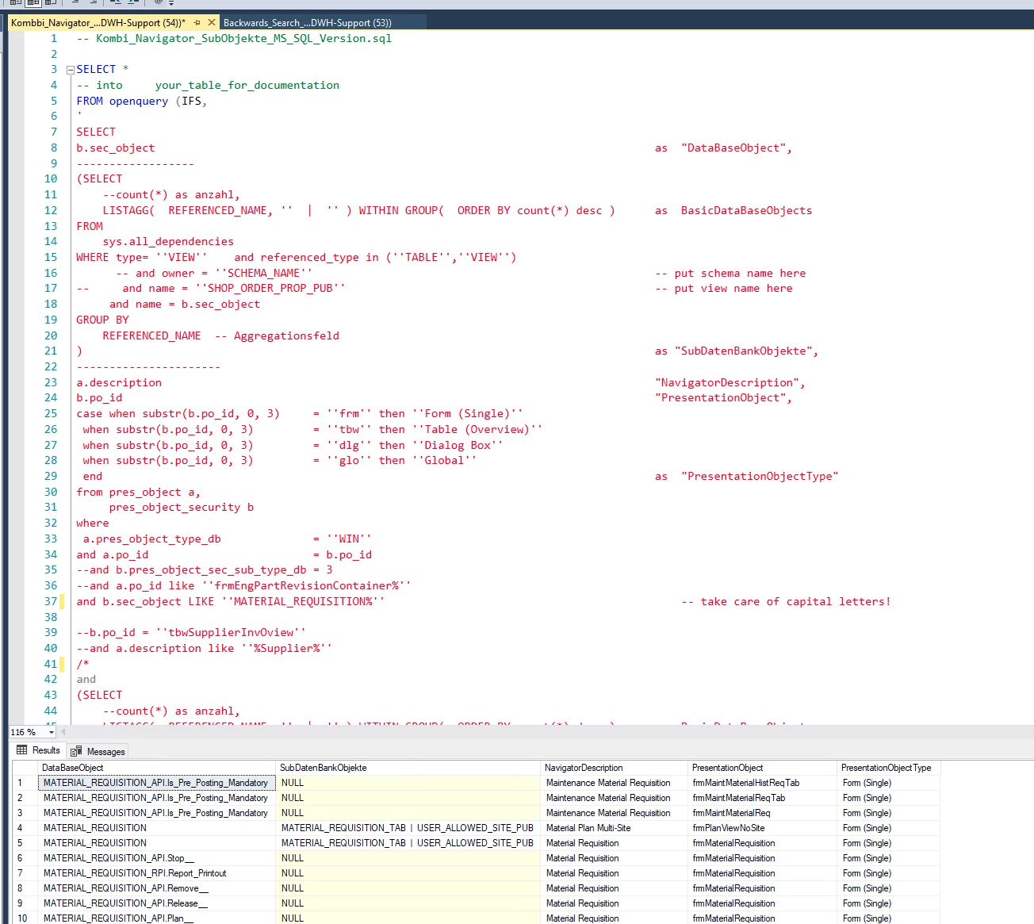This screenshot has width=1034, height=924.
Task: Select the DataBaseObject column header
Action: 157,768
